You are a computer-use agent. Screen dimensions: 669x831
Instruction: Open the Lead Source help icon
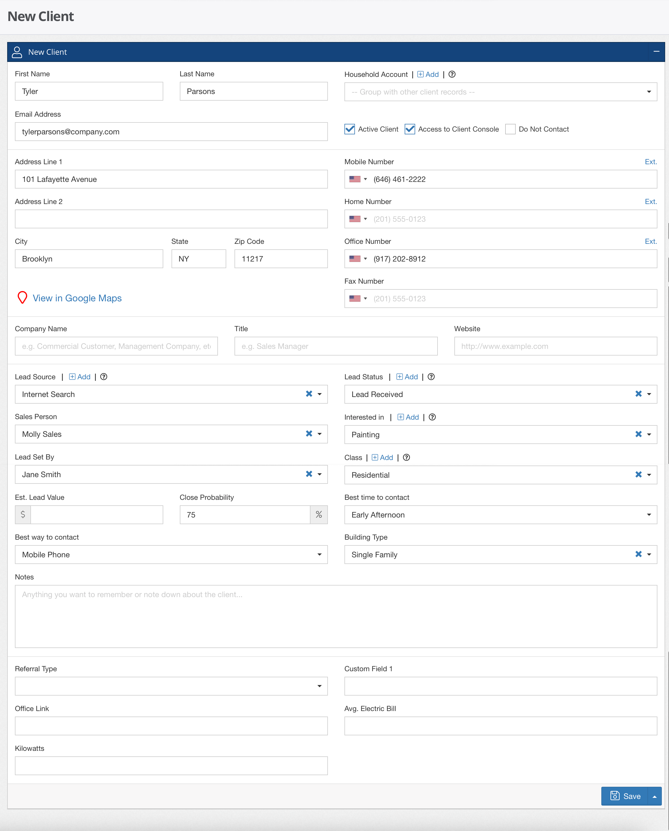[103, 377]
